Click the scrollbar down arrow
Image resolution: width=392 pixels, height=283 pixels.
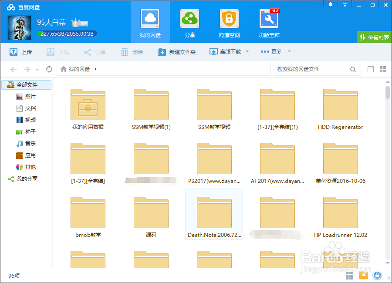tap(388, 263)
